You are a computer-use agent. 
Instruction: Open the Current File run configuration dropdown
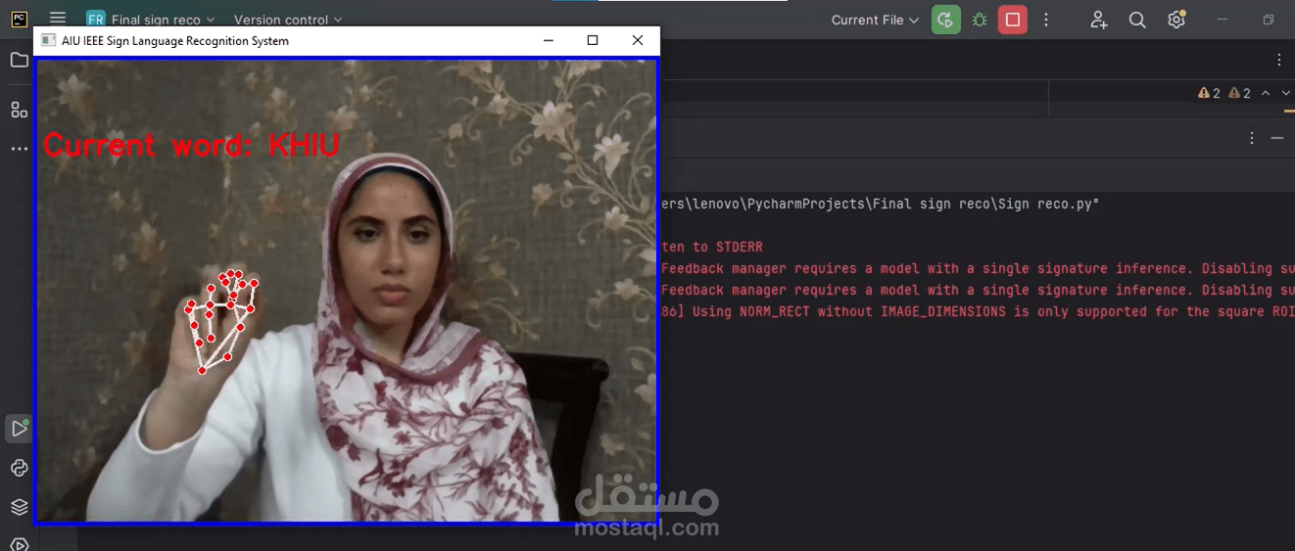pyautogui.click(x=875, y=20)
